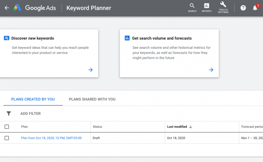This screenshot has width=263, height=162.
Task: Switch to Plans Created By You tab
Action: (x=33, y=99)
